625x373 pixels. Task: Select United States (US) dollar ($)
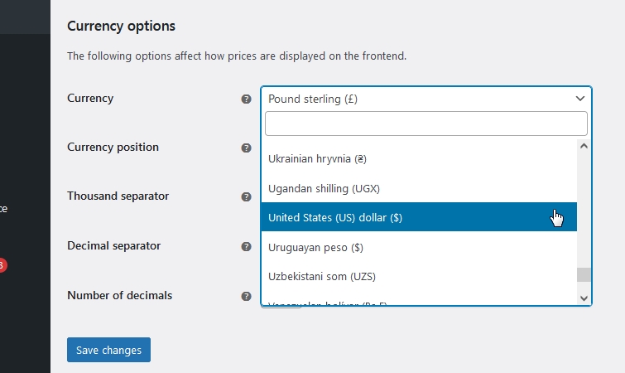tap(419, 217)
